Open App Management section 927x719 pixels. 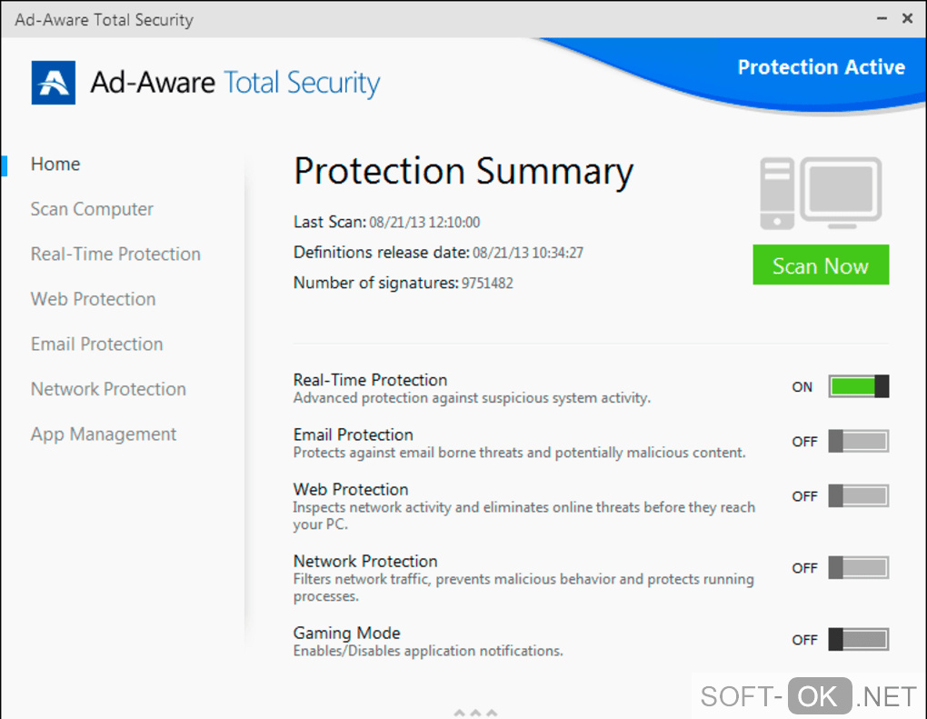tap(104, 434)
